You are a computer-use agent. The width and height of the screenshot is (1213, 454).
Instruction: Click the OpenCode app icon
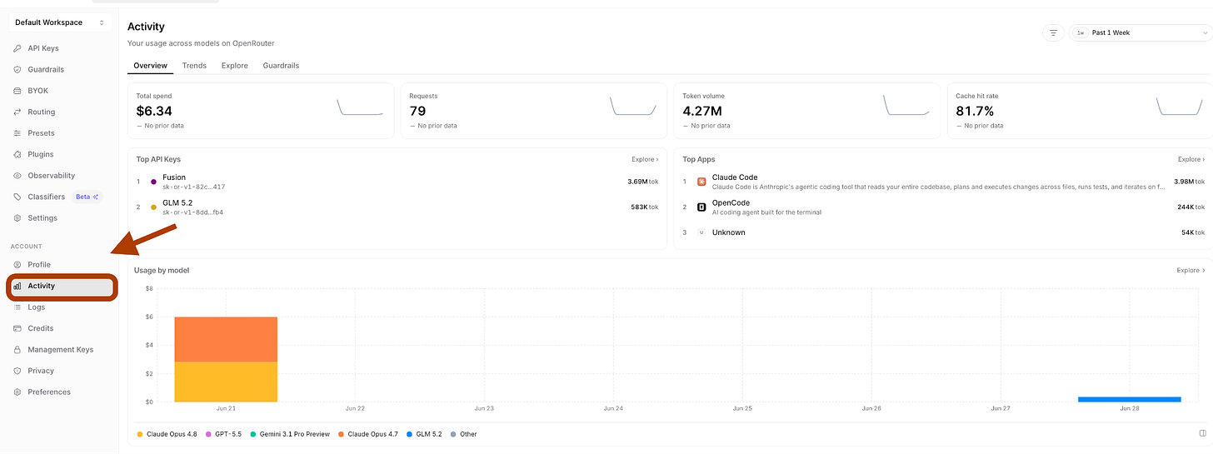pos(701,207)
